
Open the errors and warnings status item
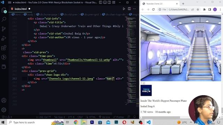point(7,117)
